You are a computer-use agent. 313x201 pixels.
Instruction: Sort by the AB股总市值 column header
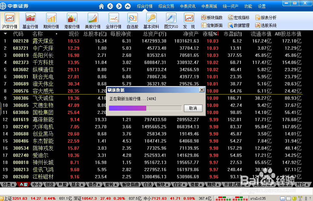288,34
